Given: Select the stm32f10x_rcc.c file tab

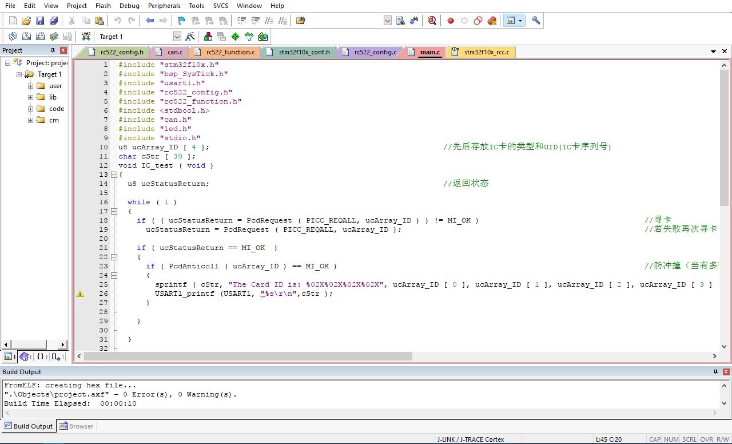Looking at the screenshot, I should tap(486, 52).
